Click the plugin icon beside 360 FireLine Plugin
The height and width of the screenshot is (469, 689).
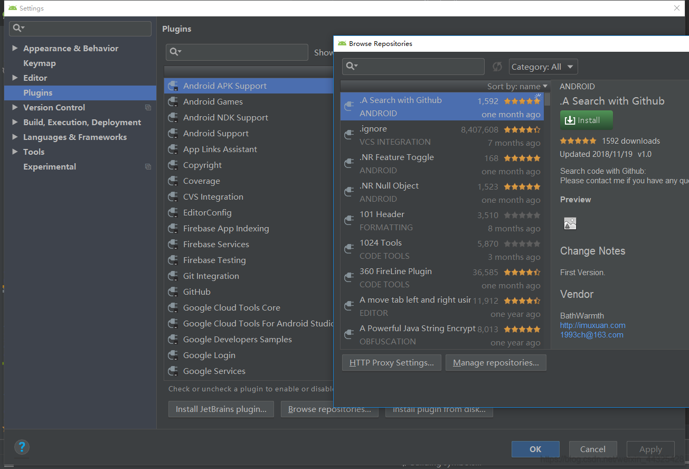(348, 278)
